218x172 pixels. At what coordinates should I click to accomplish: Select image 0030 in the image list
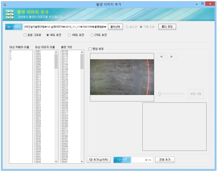[x=45, y=126]
